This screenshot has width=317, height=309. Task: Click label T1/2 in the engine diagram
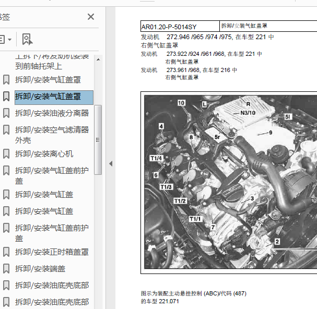tap(180, 201)
